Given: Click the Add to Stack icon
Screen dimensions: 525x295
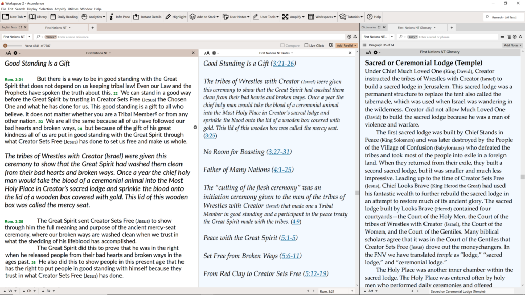Looking at the screenshot, I should pos(203,17).
